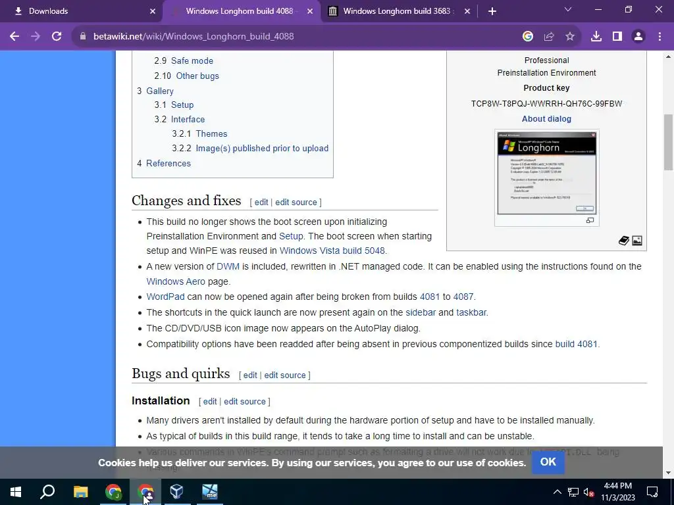Open File Explorer from taskbar
The width and height of the screenshot is (674, 505).
pos(80,492)
